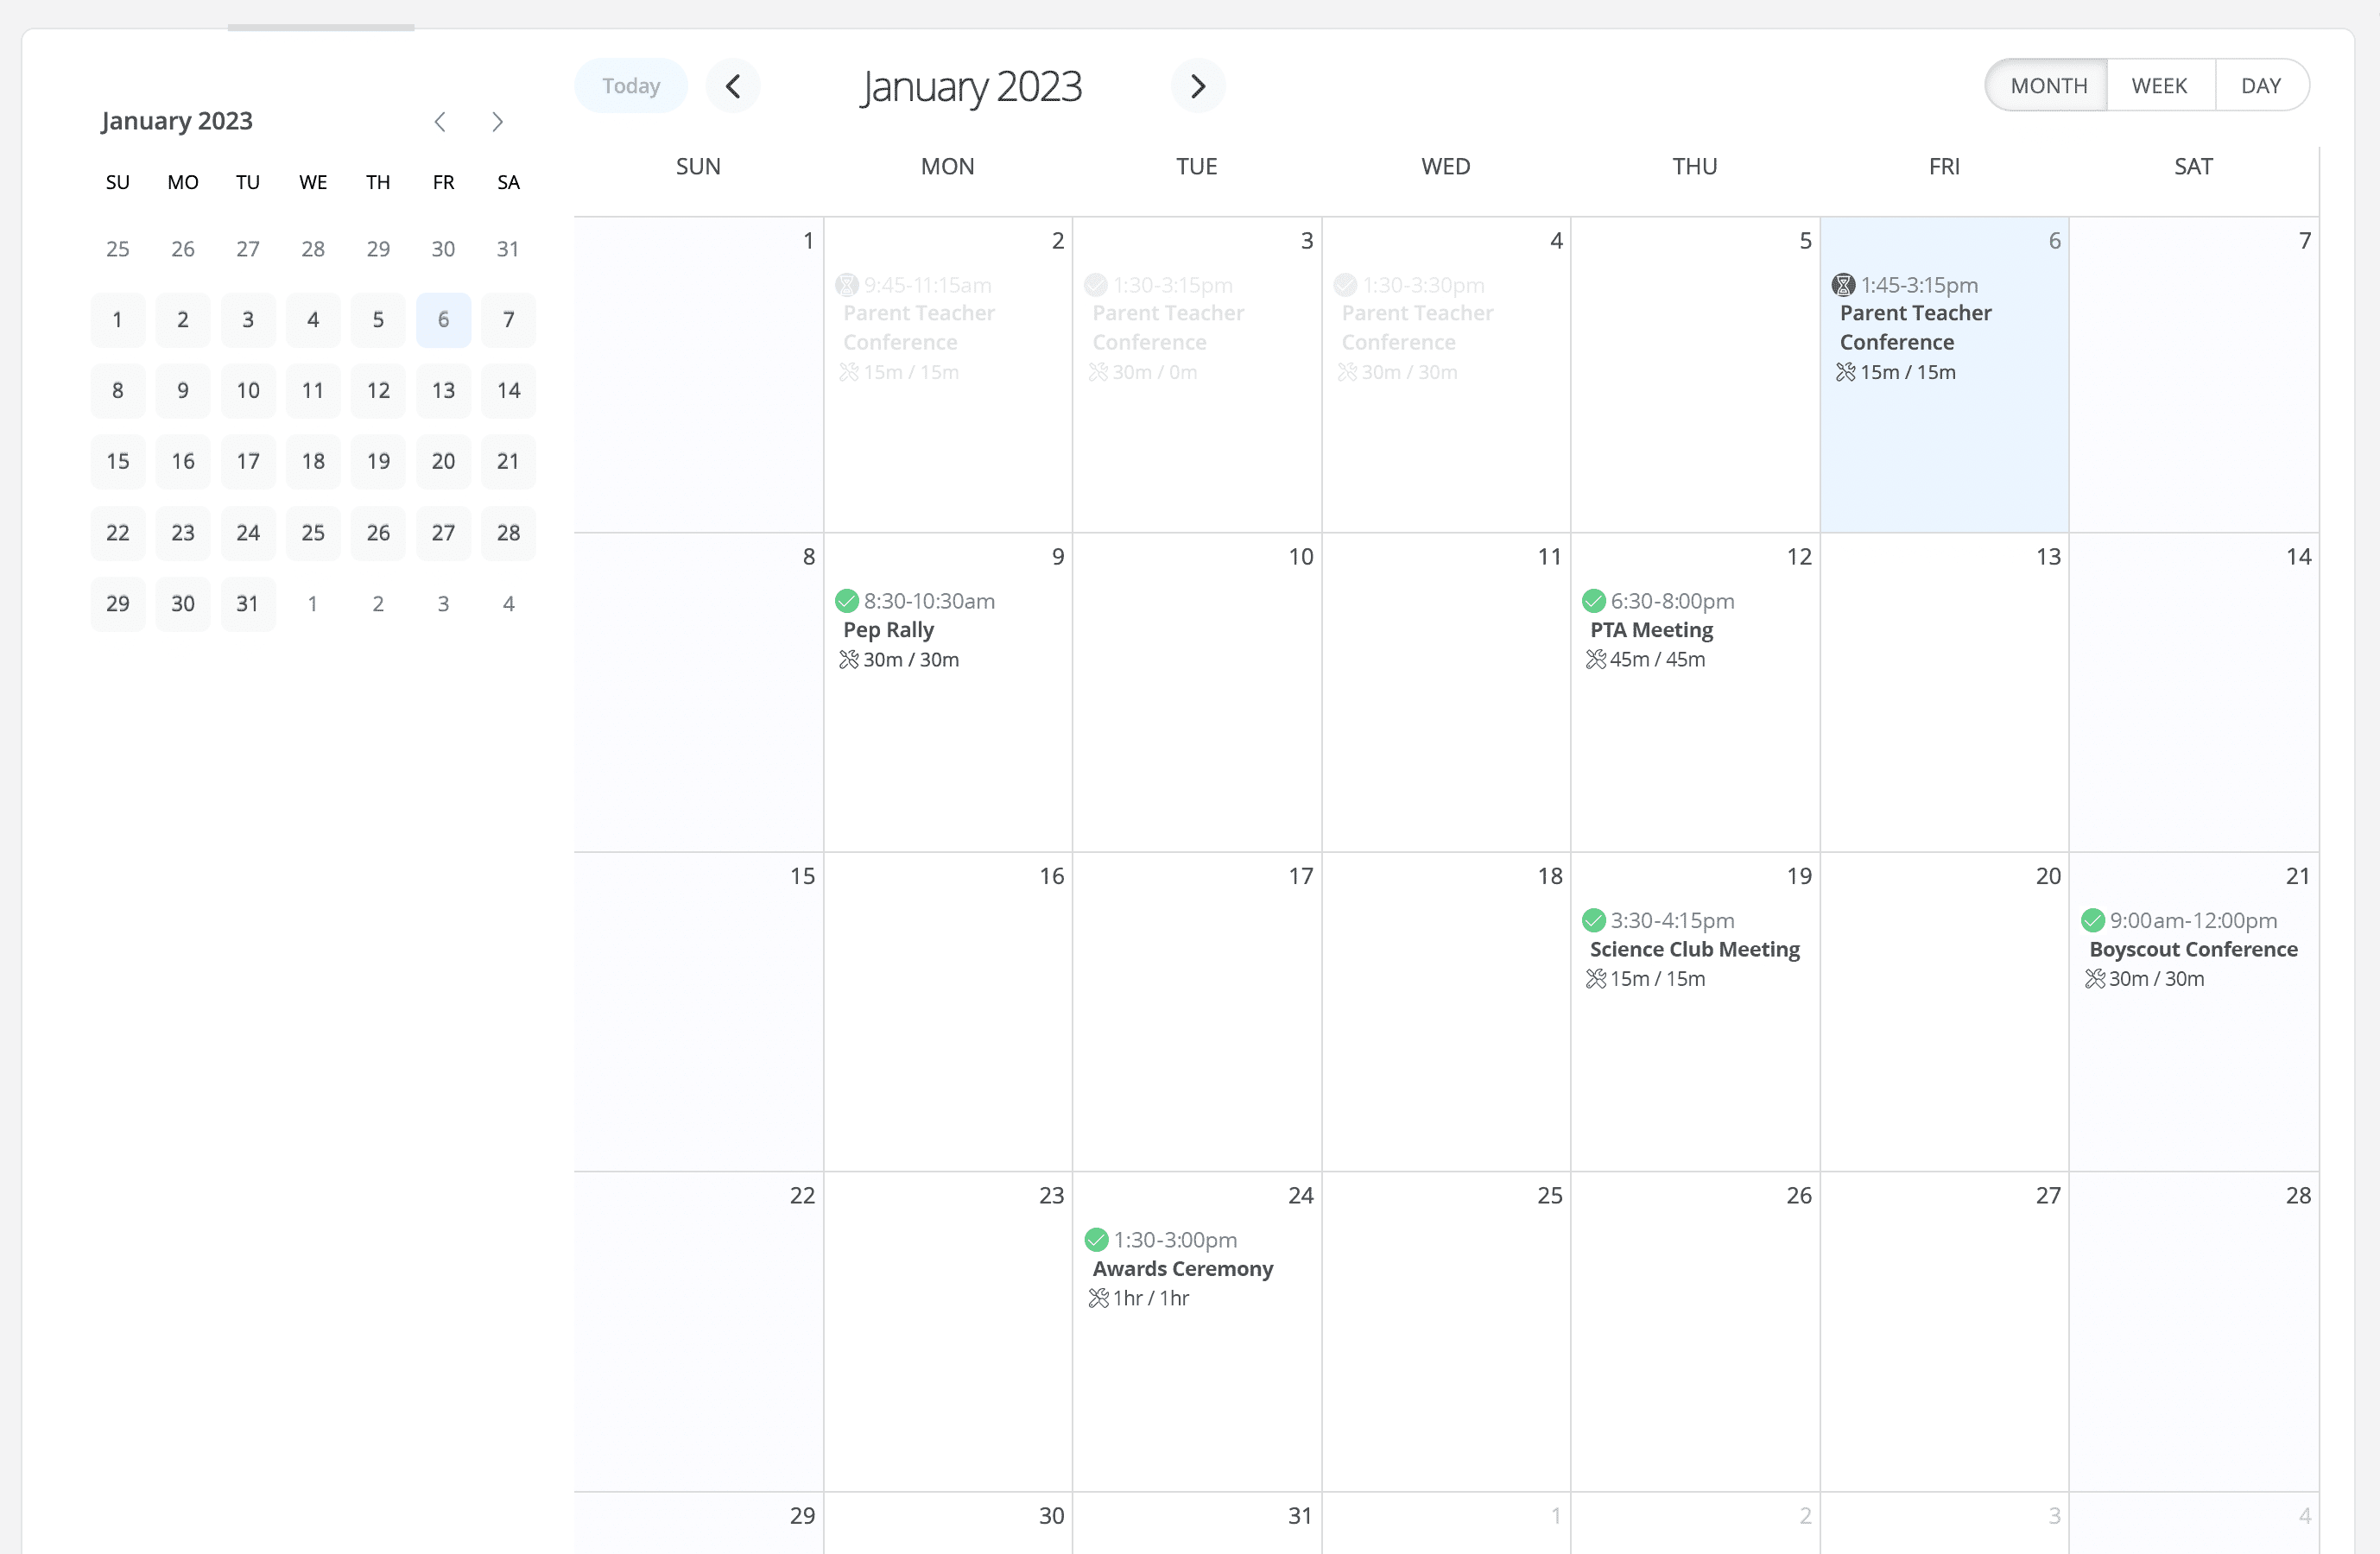The height and width of the screenshot is (1554, 2380).
Task: Switch to WEEK view
Action: tap(2159, 84)
